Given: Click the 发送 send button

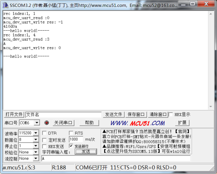Looking at the screenshot, I should [86, 152].
